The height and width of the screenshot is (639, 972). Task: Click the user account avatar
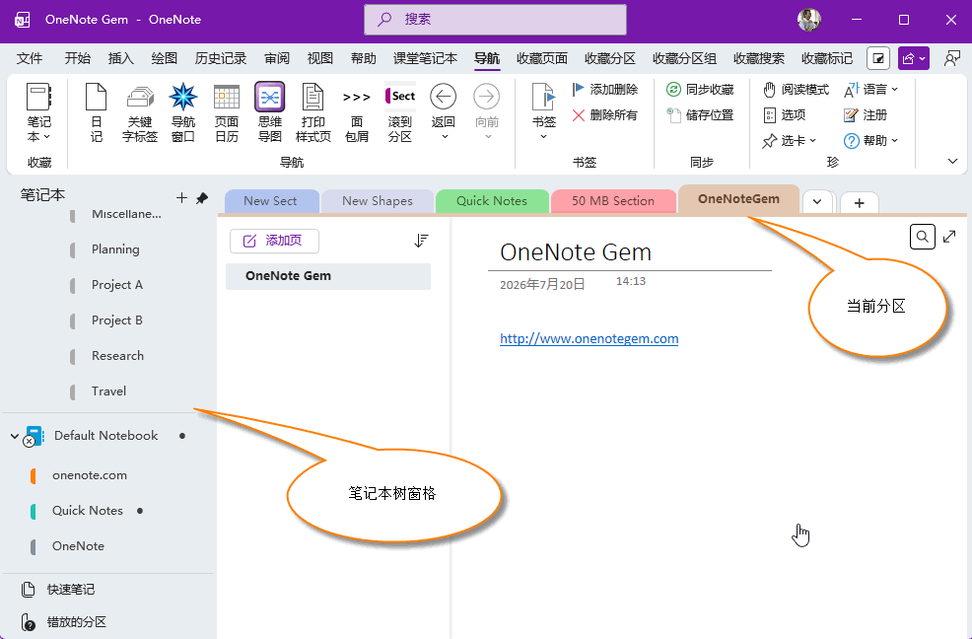click(809, 20)
